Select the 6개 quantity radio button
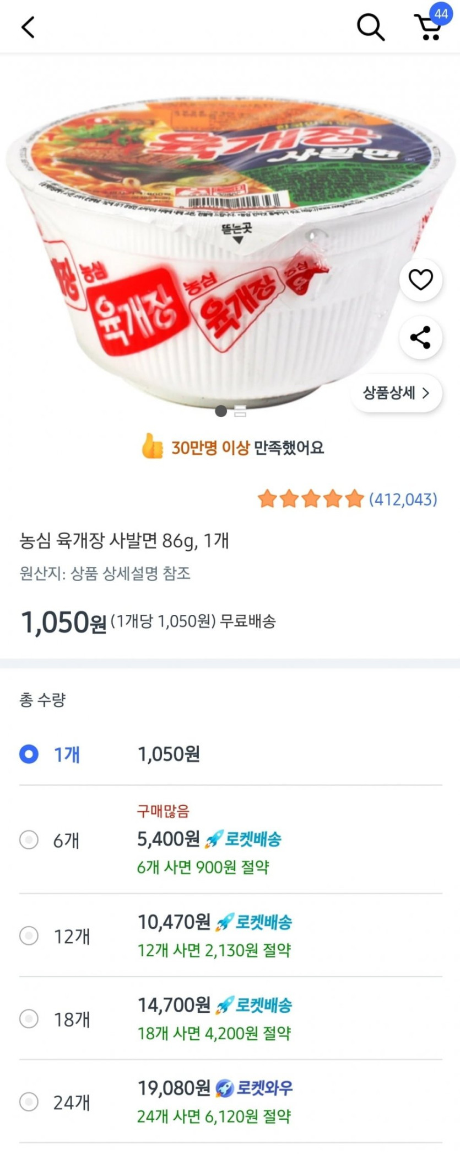The height and width of the screenshot is (1154, 460). coord(29,840)
